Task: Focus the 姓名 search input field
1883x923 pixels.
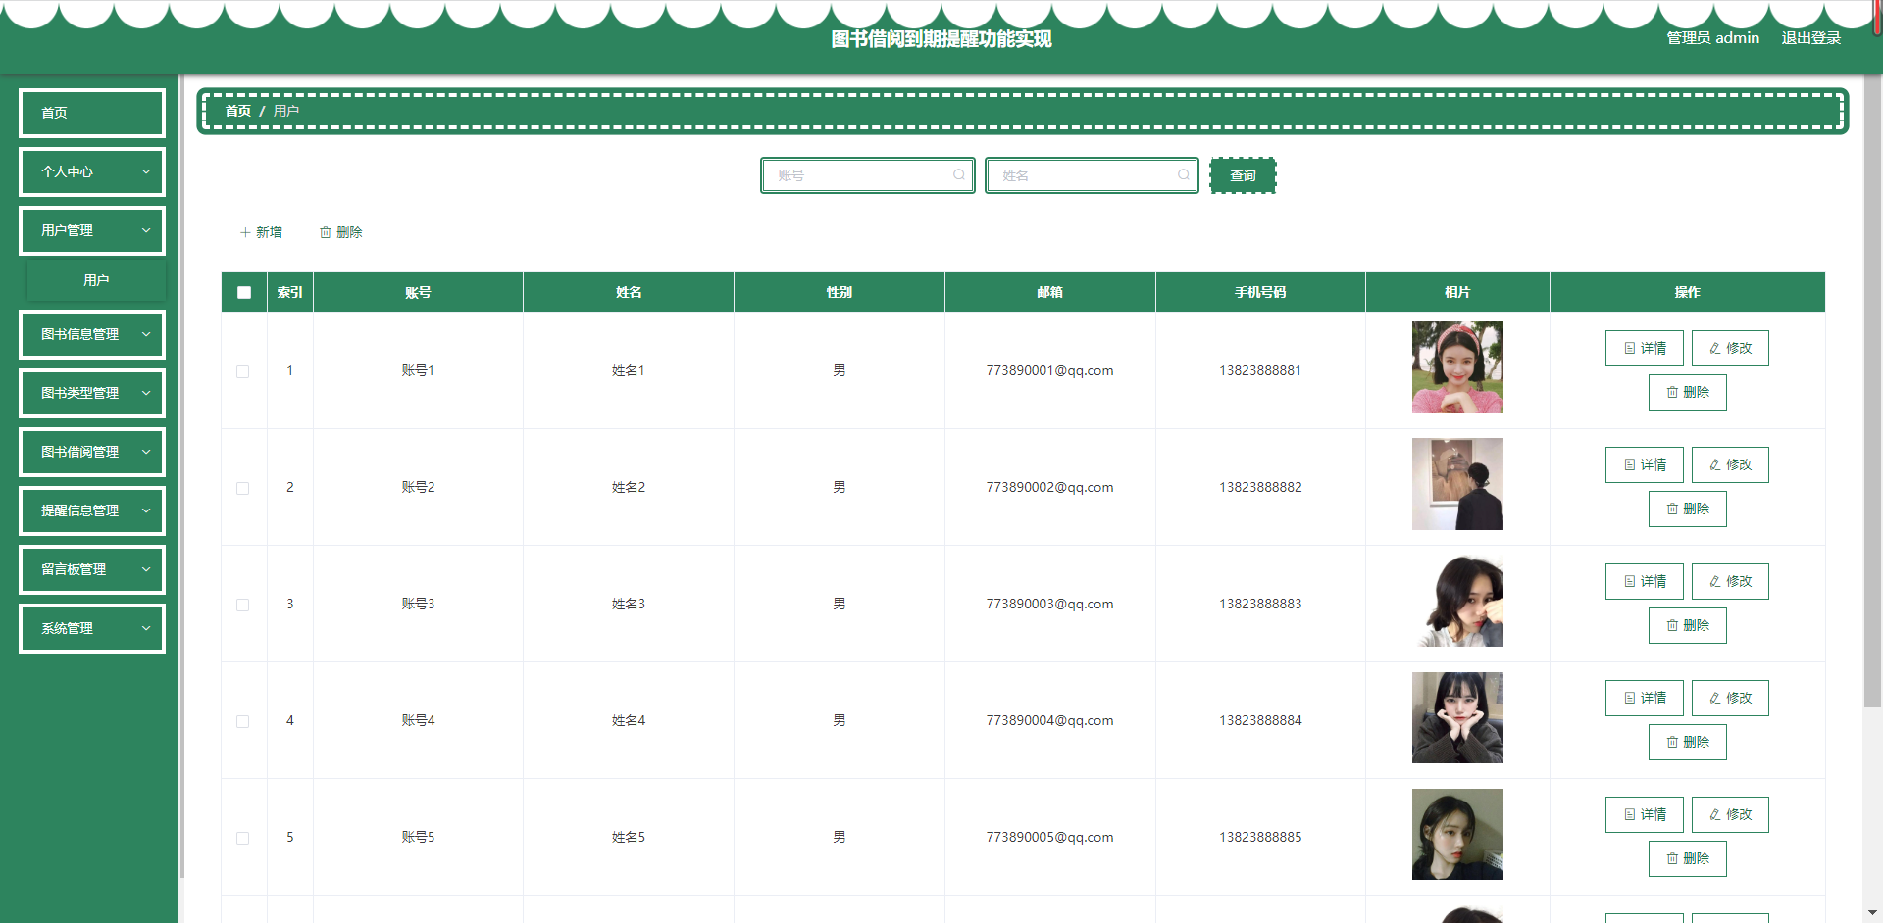Action: tap(1092, 175)
